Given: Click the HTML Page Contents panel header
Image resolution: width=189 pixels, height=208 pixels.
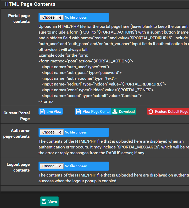Looking at the screenshot, I should pyautogui.click(x=30, y=4).
